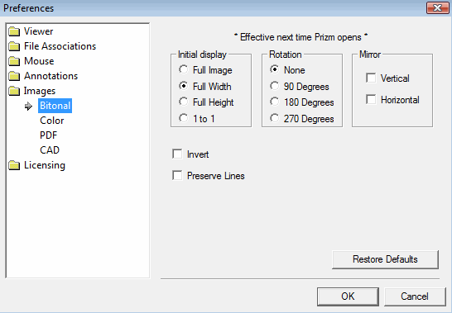This screenshot has height=313, width=452.
Task: Open the PDF preferences page
Action: coord(48,135)
